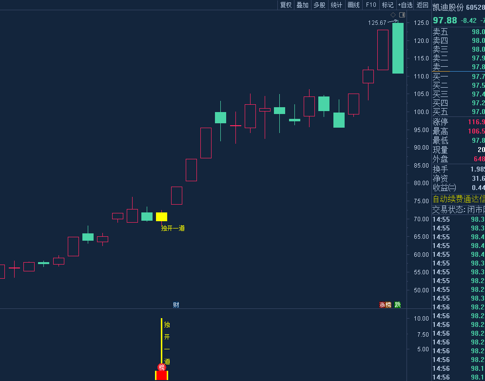This screenshot has width=485, height=381.
Task: Click the 财 financial marker icon
Action: [176, 305]
